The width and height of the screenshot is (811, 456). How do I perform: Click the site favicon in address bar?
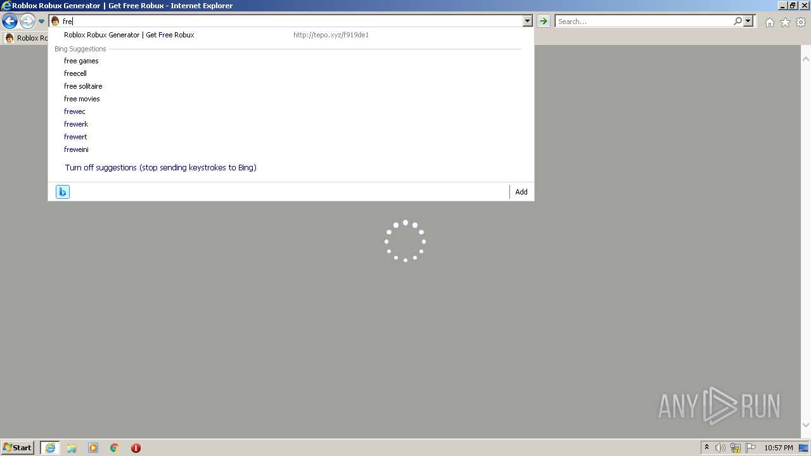point(55,21)
